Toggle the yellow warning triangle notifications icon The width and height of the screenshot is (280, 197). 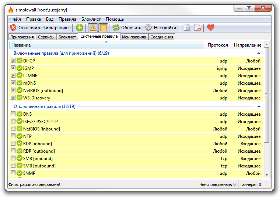tap(92, 27)
